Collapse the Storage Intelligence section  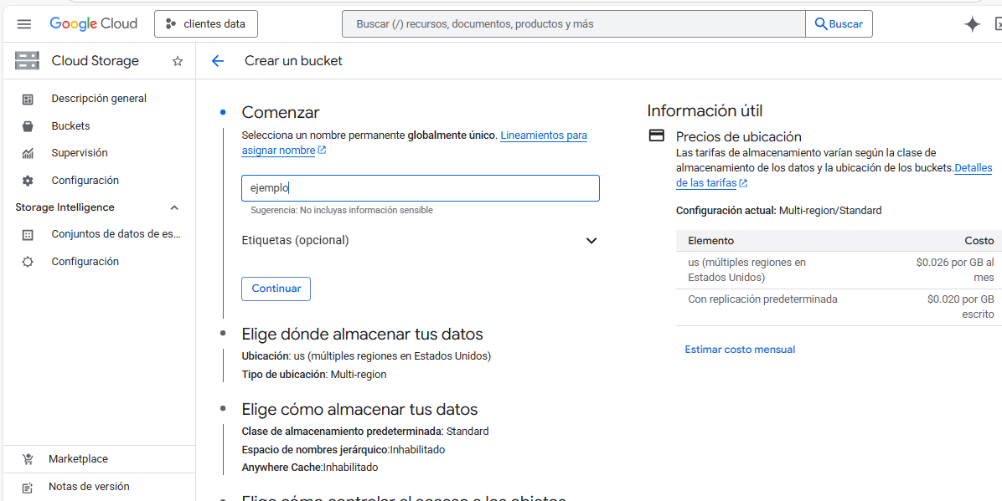coord(174,207)
